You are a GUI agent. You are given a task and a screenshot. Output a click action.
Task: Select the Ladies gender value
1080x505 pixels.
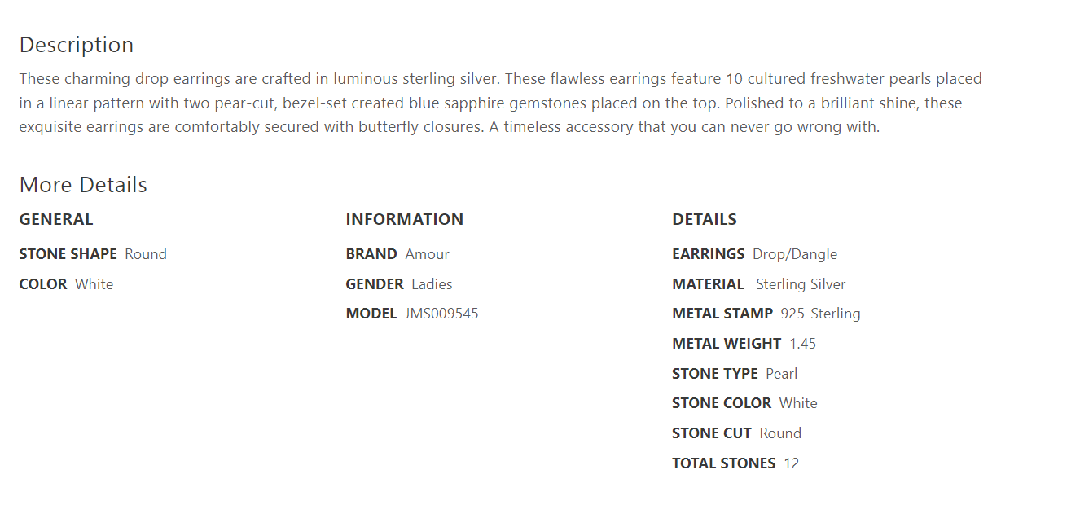click(x=432, y=284)
